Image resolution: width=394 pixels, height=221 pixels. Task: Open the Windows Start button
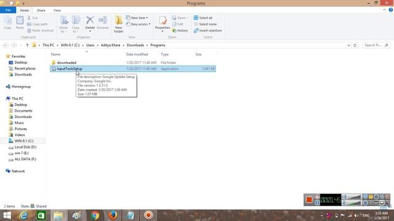(x=7, y=215)
